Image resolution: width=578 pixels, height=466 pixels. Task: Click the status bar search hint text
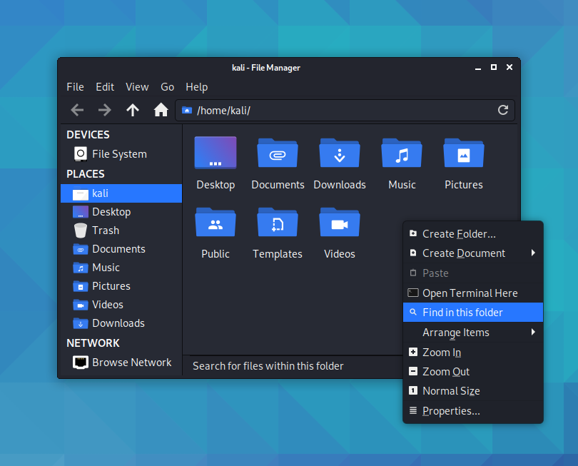(268, 366)
